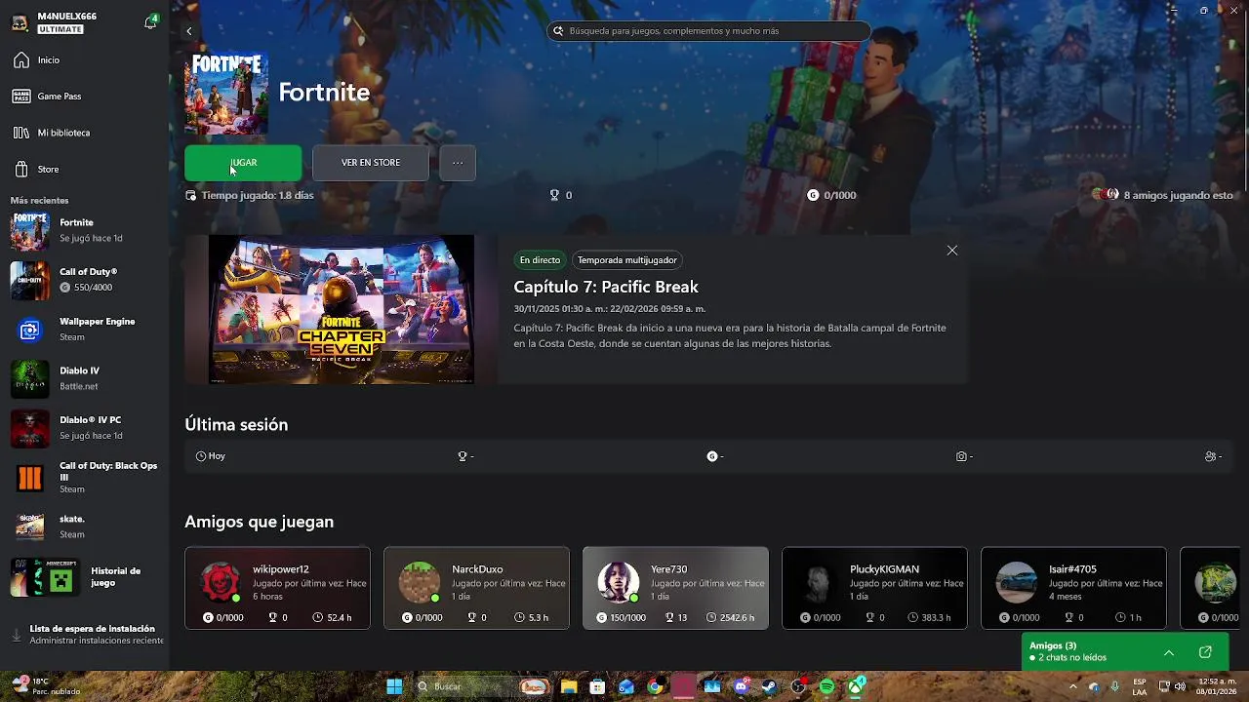
Task: Open Google Chrome from taskbar
Action: click(655, 686)
